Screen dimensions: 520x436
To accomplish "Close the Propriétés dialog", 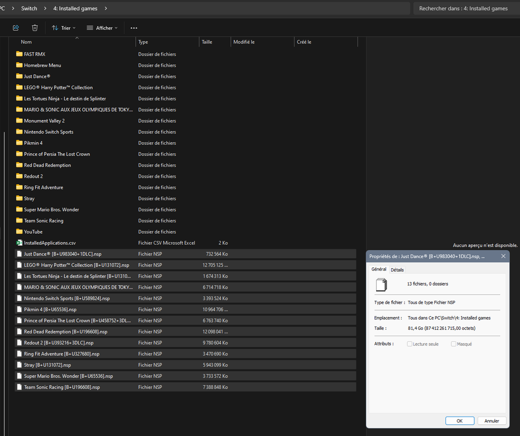I will click(503, 256).
